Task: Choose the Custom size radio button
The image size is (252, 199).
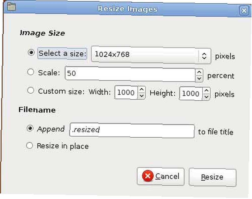Action: pyautogui.click(x=30, y=90)
